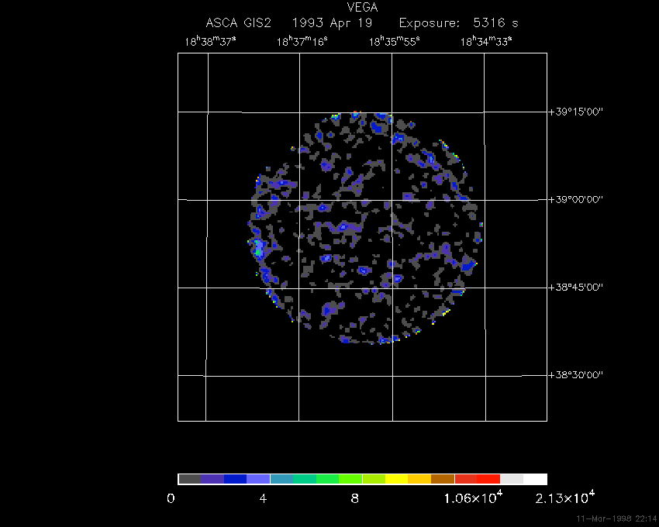Select the ASCA GIS2 instrument label
Image resolution: width=659 pixels, height=527 pixels.
(238, 22)
